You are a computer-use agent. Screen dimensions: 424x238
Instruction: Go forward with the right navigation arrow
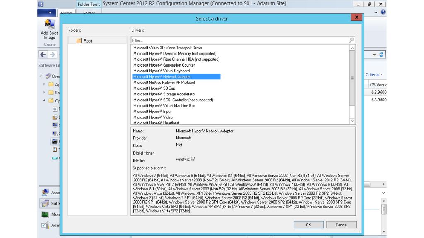[x=53, y=55]
